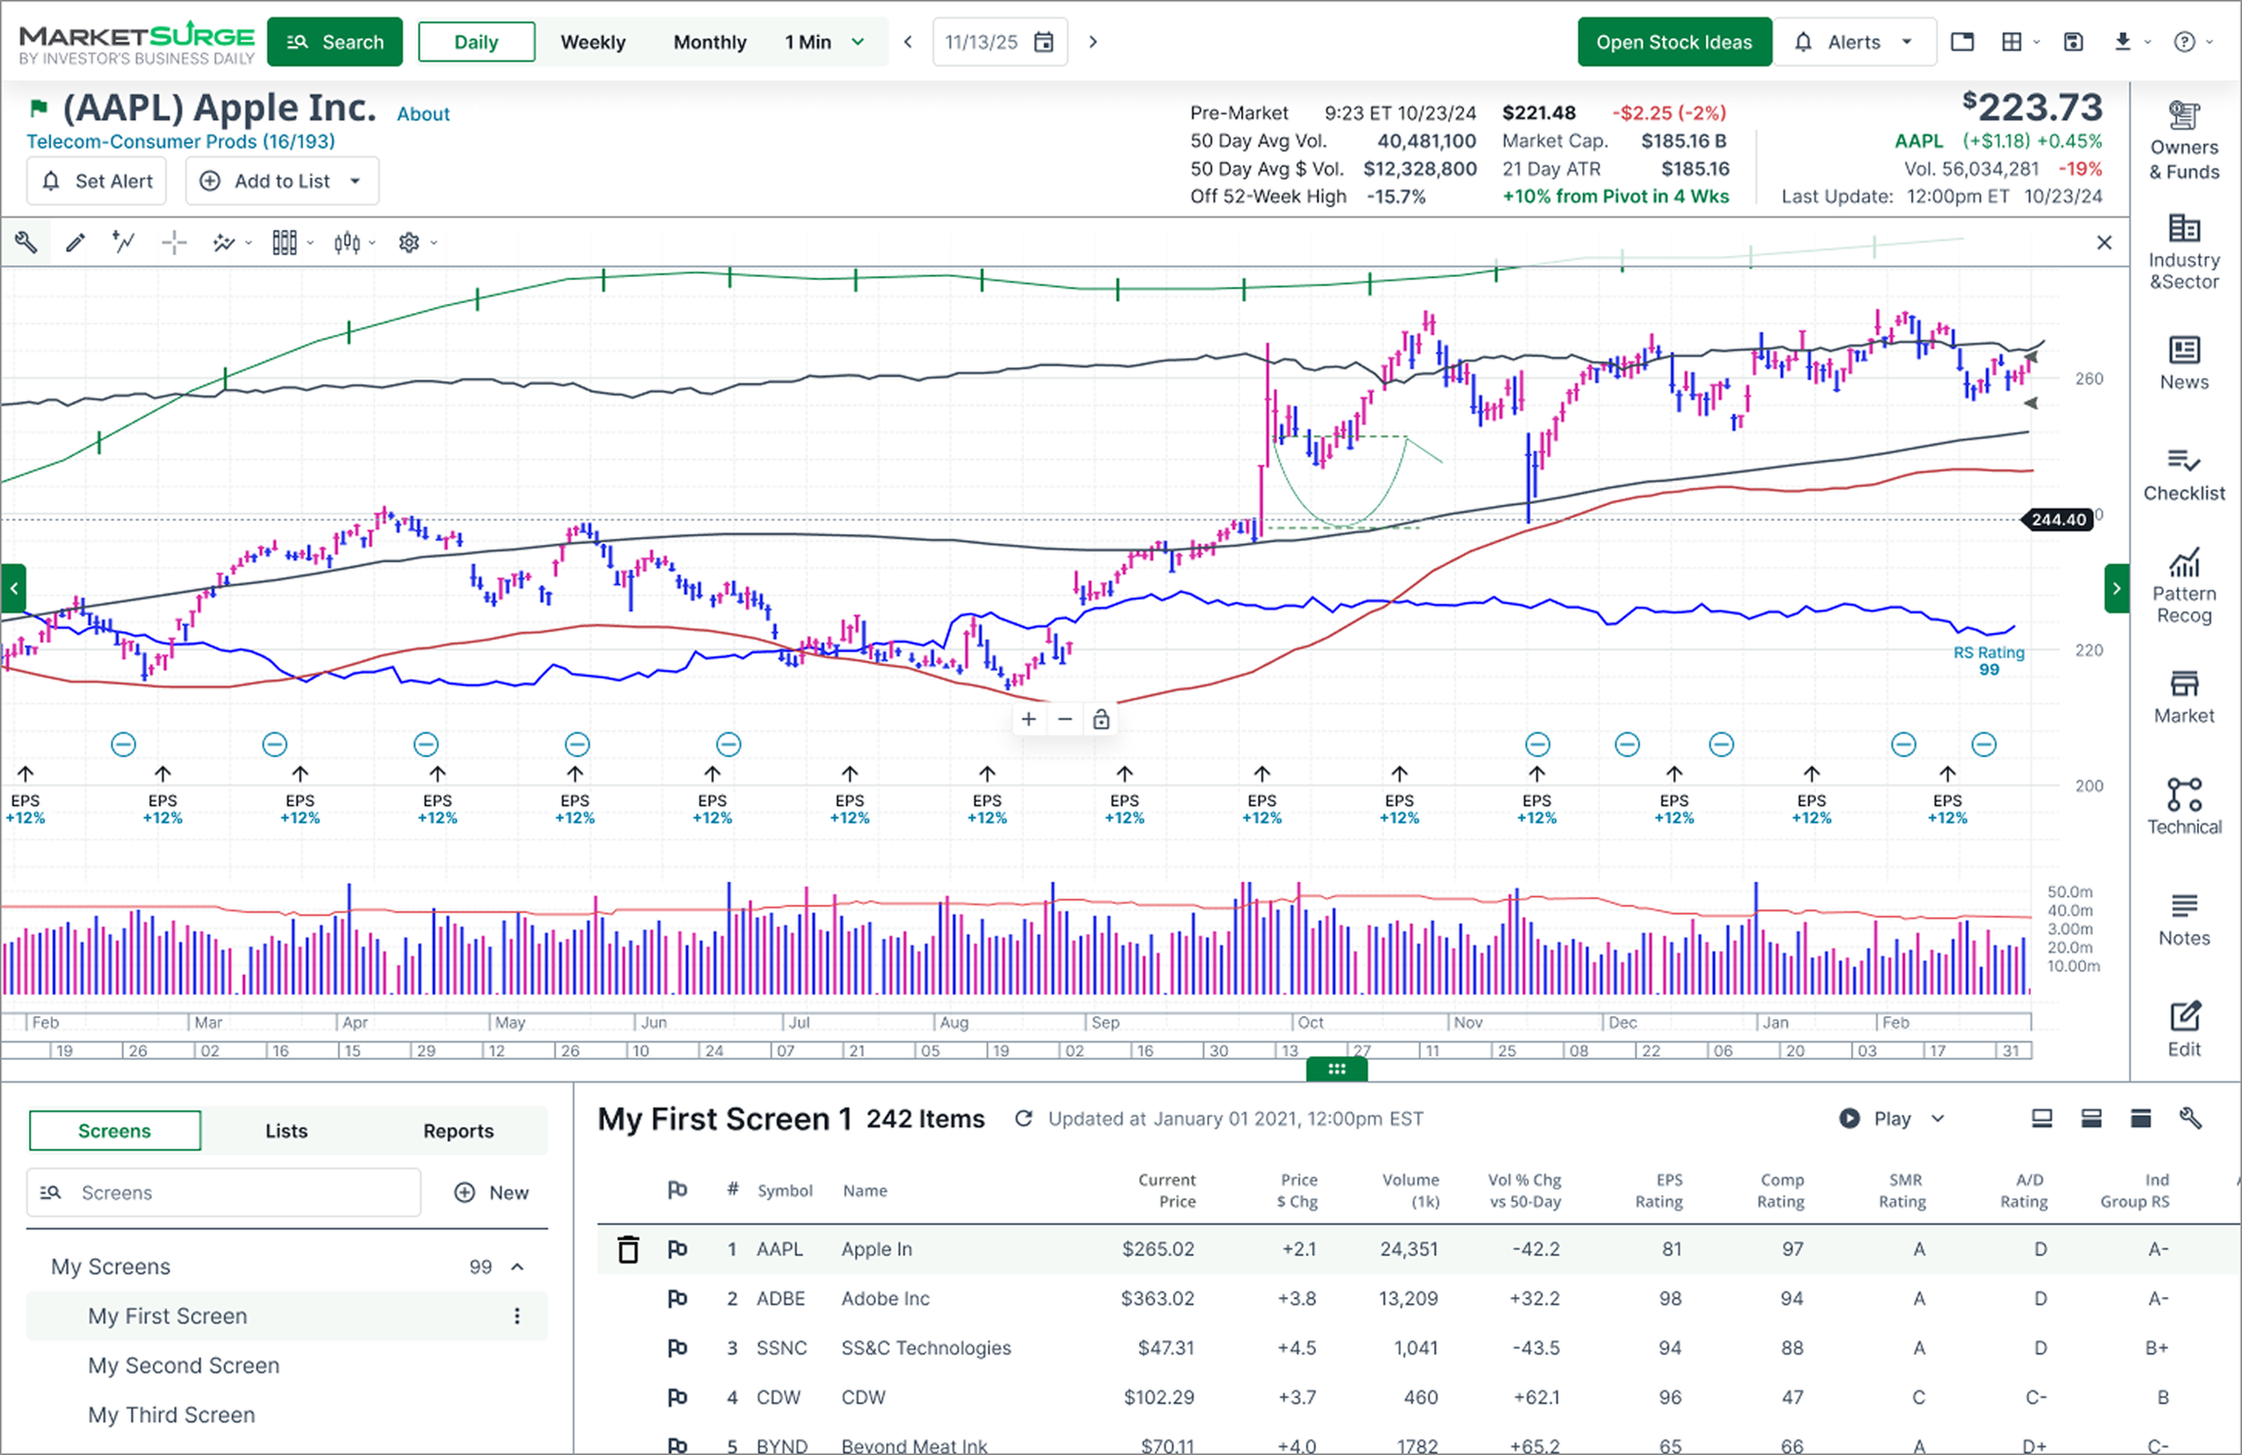
Task: Select the Screens tab
Action: pyautogui.click(x=114, y=1131)
